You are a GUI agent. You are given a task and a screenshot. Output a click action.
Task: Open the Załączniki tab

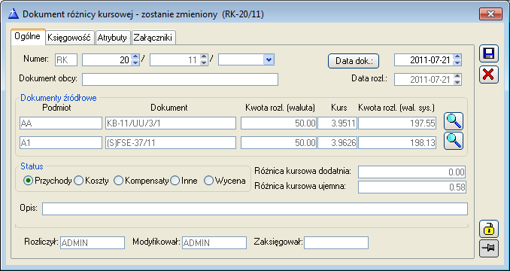153,38
